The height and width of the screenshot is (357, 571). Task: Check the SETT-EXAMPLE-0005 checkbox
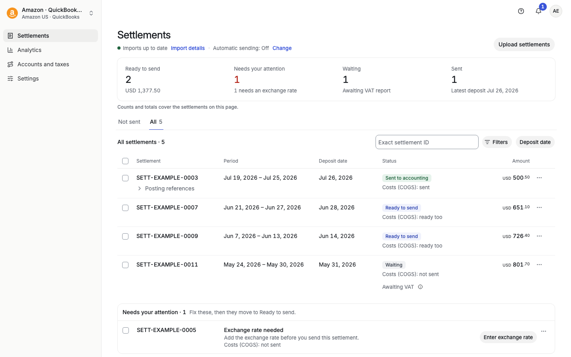pyautogui.click(x=126, y=330)
